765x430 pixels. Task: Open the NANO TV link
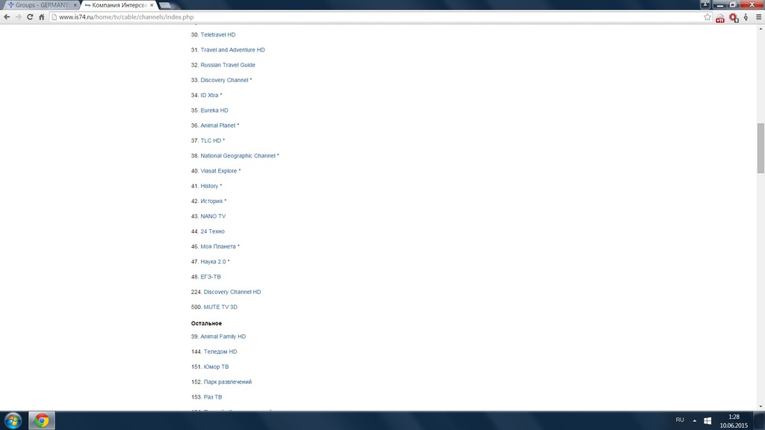[x=213, y=216]
